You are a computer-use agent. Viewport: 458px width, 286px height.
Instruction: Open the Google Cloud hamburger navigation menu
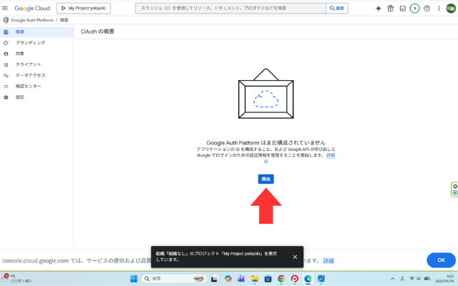click(x=6, y=8)
